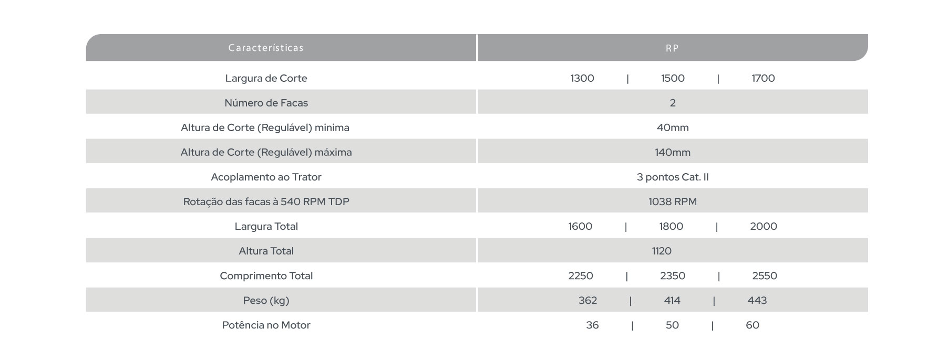The image size is (938, 351).
Task: Select the Acoplamento ao Trator label
Action: point(266,177)
